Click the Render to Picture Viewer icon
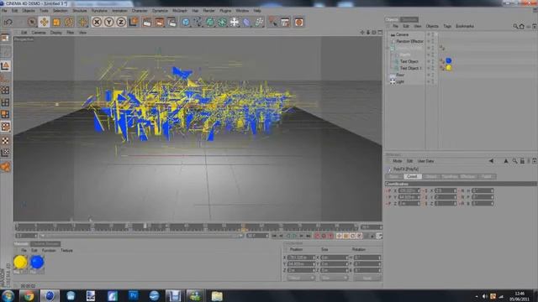The width and height of the screenshot is (538, 302). pyautogui.click(x=159, y=23)
